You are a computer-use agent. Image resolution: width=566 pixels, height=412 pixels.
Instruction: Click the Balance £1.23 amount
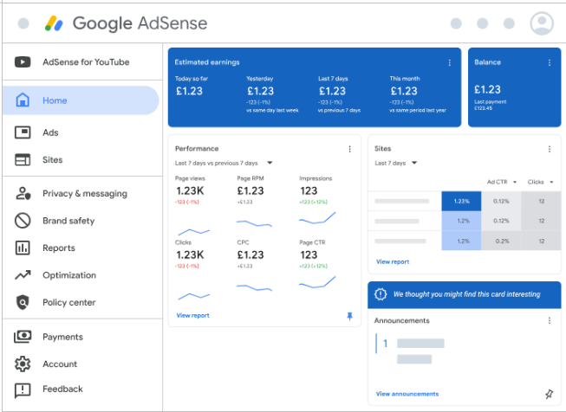487,89
